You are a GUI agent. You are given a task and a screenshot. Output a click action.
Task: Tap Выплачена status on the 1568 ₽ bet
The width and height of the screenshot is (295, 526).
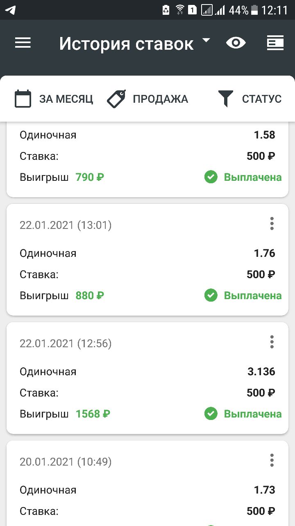coord(252,414)
